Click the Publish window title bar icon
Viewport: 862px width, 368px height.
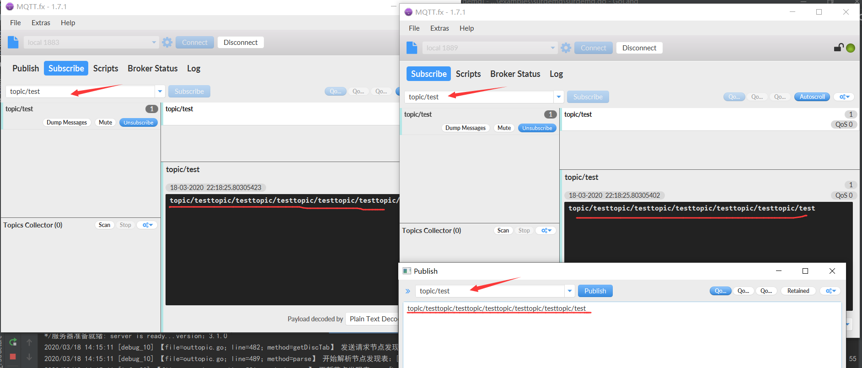click(407, 271)
